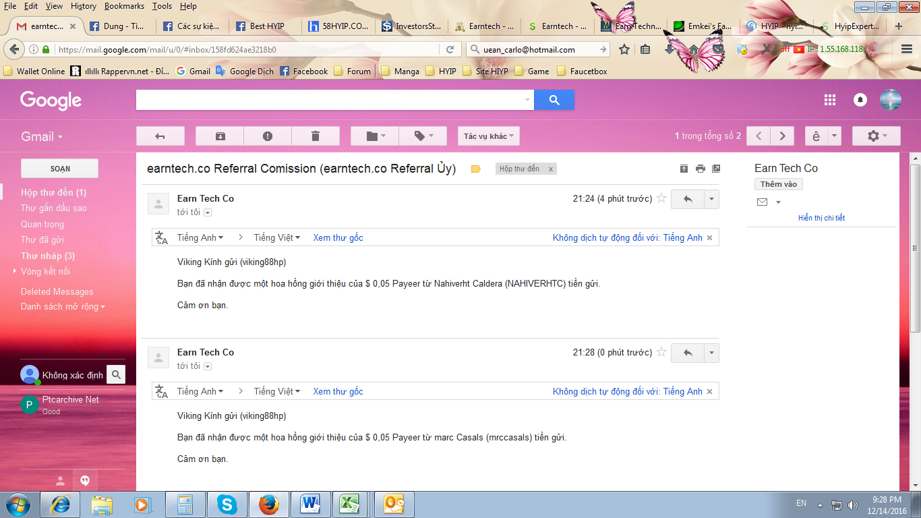Reply to the 21:24 message

pos(688,199)
